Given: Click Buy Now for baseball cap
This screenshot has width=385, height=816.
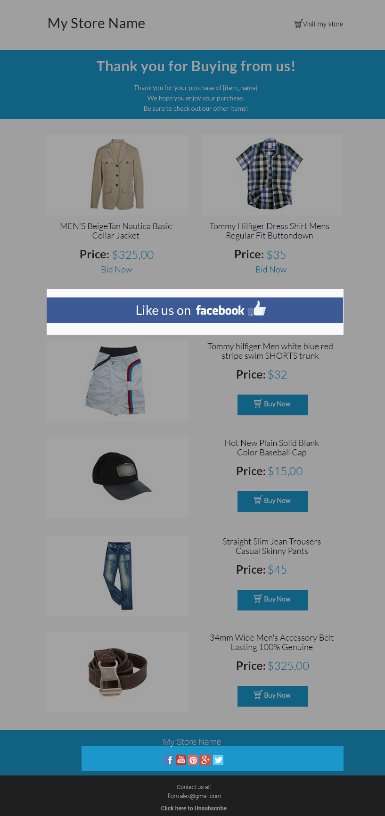Looking at the screenshot, I should point(273,502).
